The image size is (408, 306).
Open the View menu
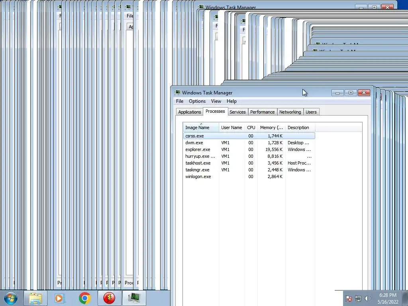[x=216, y=101]
